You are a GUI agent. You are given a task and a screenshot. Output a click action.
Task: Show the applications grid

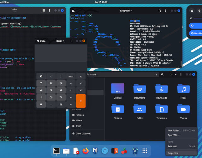(x=145, y=151)
